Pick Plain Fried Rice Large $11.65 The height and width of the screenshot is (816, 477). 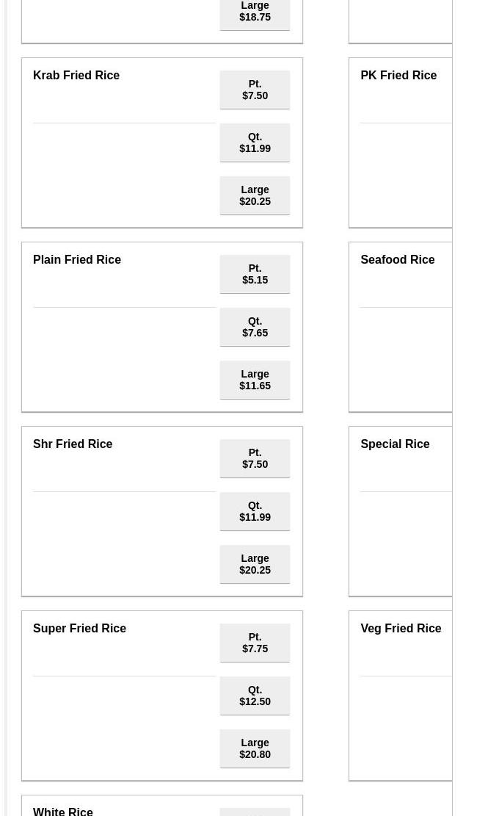(255, 380)
